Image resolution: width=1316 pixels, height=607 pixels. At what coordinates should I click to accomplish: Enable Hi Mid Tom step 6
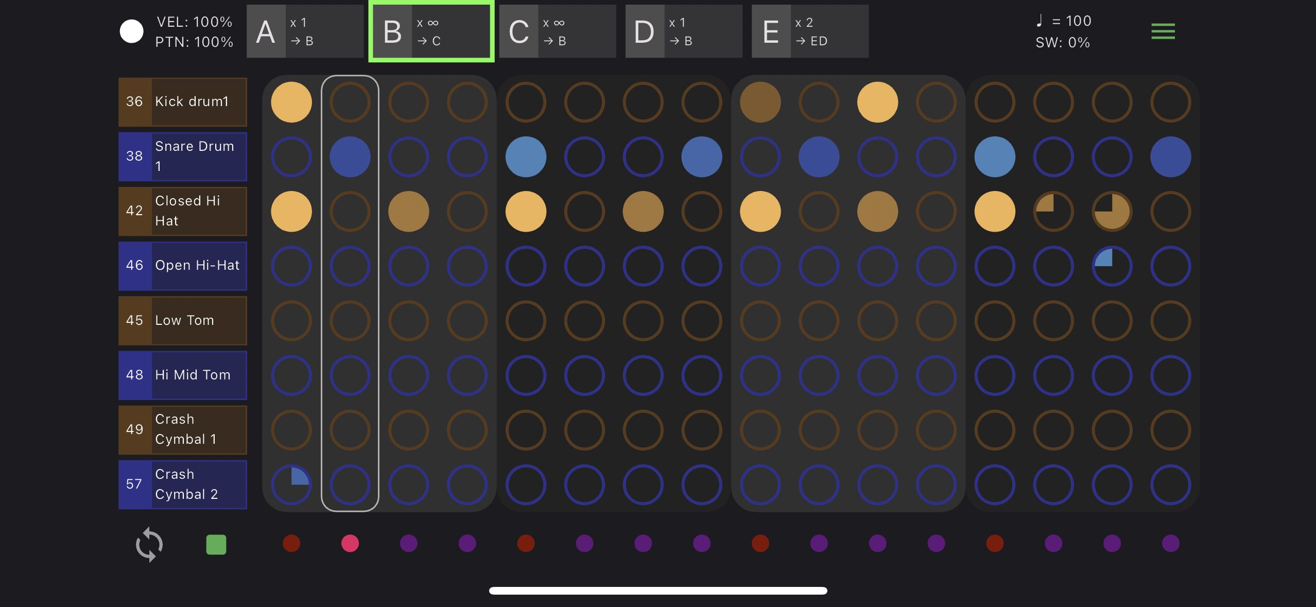point(584,375)
